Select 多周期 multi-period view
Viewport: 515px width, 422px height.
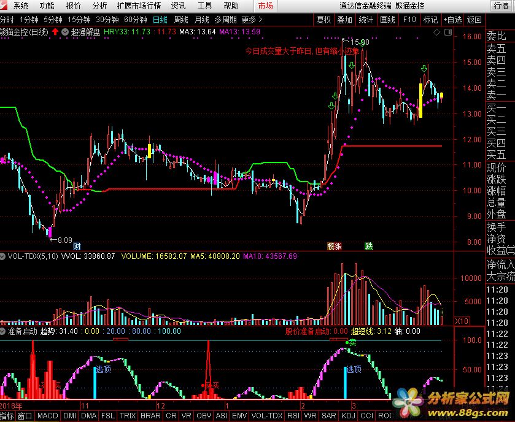pos(225,20)
